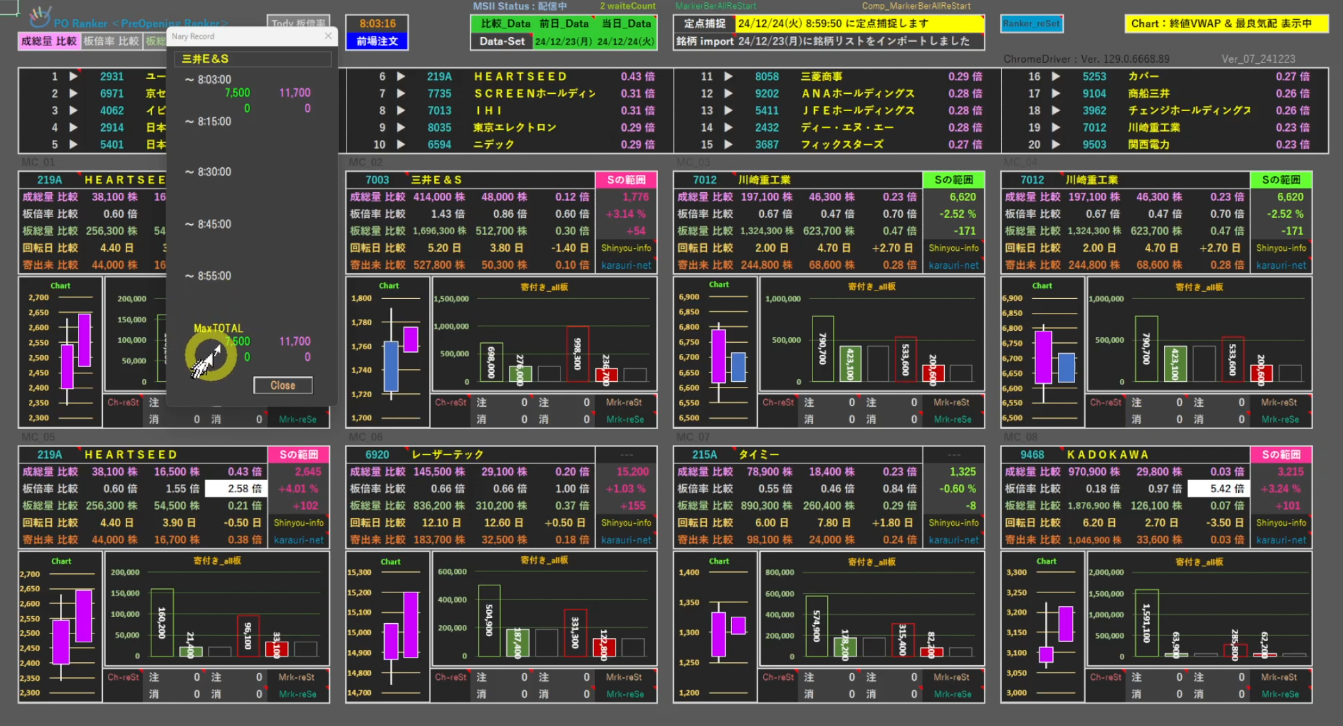Toggle the 前場注文 session button

click(x=377, y=42)
